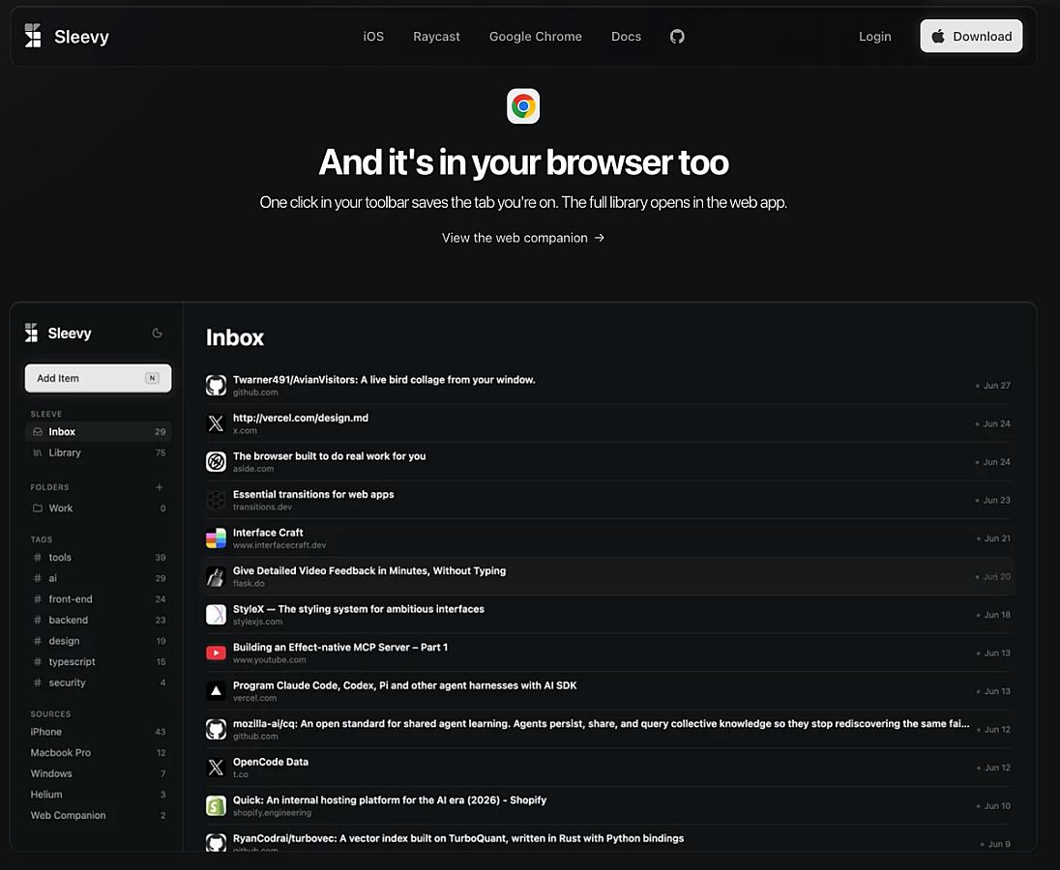Click Vercel triangle icon beside AI SDK item
Viewport: 1060px width, 870px height.
click(216, 691)
